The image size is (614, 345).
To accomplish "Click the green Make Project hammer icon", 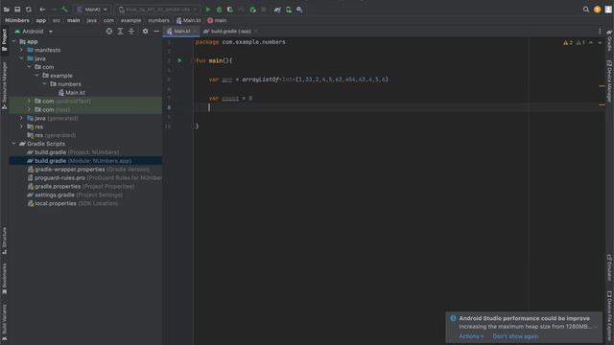I will tap(64, 10).
